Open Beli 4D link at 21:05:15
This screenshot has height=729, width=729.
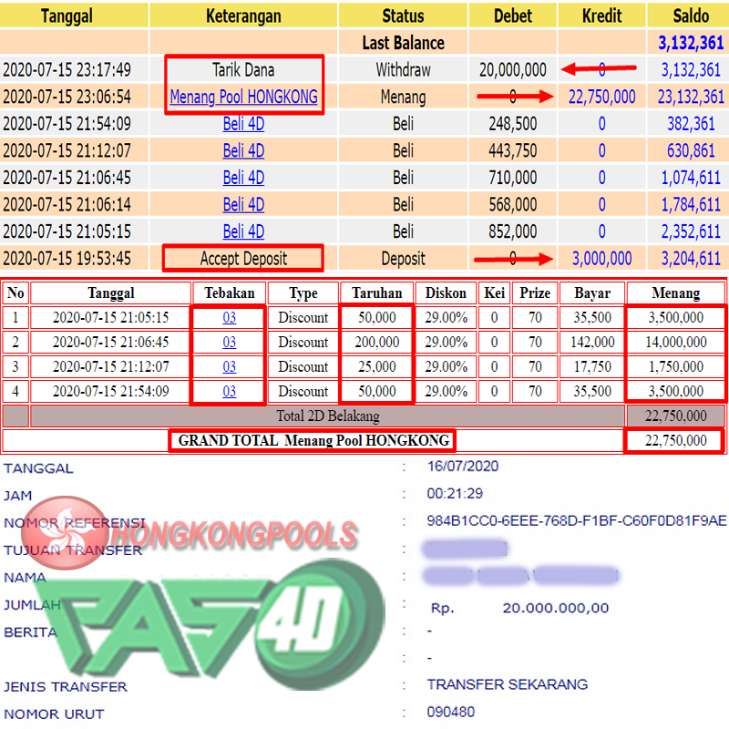click(x=243, y=231)
